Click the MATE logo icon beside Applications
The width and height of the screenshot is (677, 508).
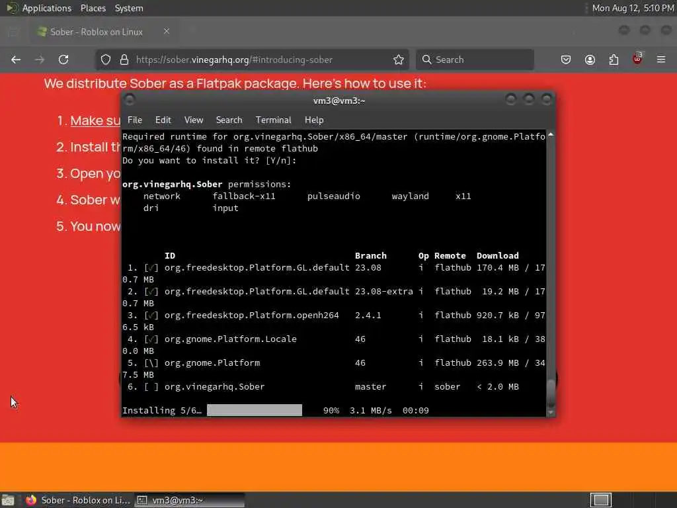(x=12, y=8)
